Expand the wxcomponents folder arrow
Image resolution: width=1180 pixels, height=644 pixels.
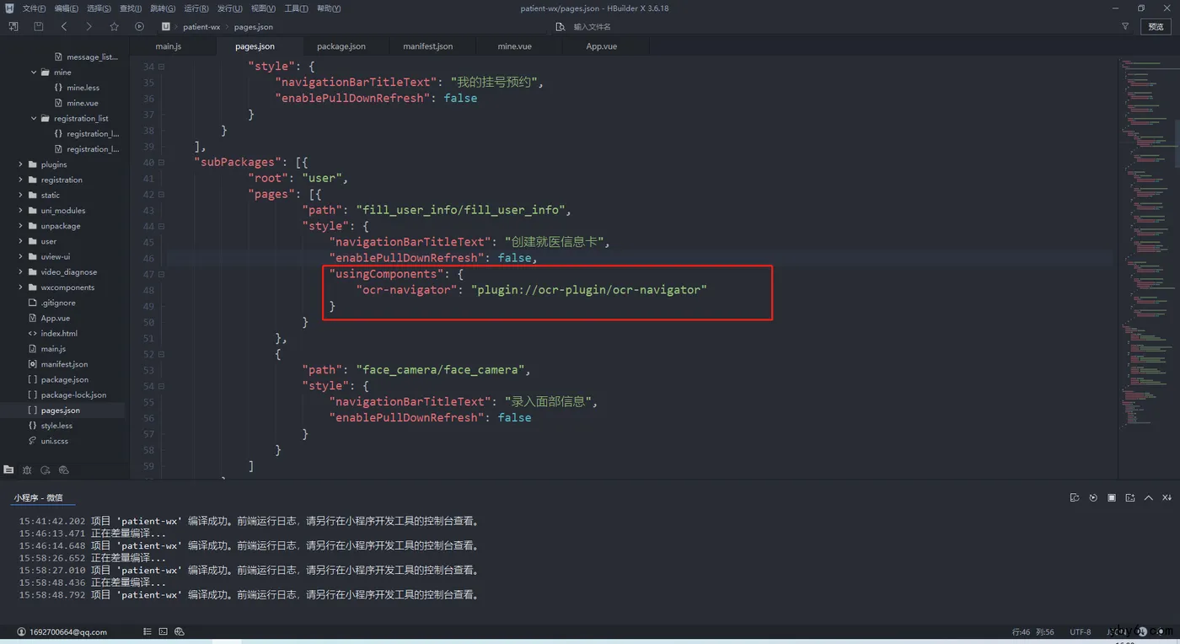21,287
